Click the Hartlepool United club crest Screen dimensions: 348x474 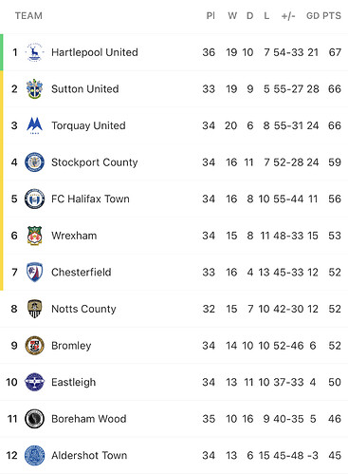34,52
